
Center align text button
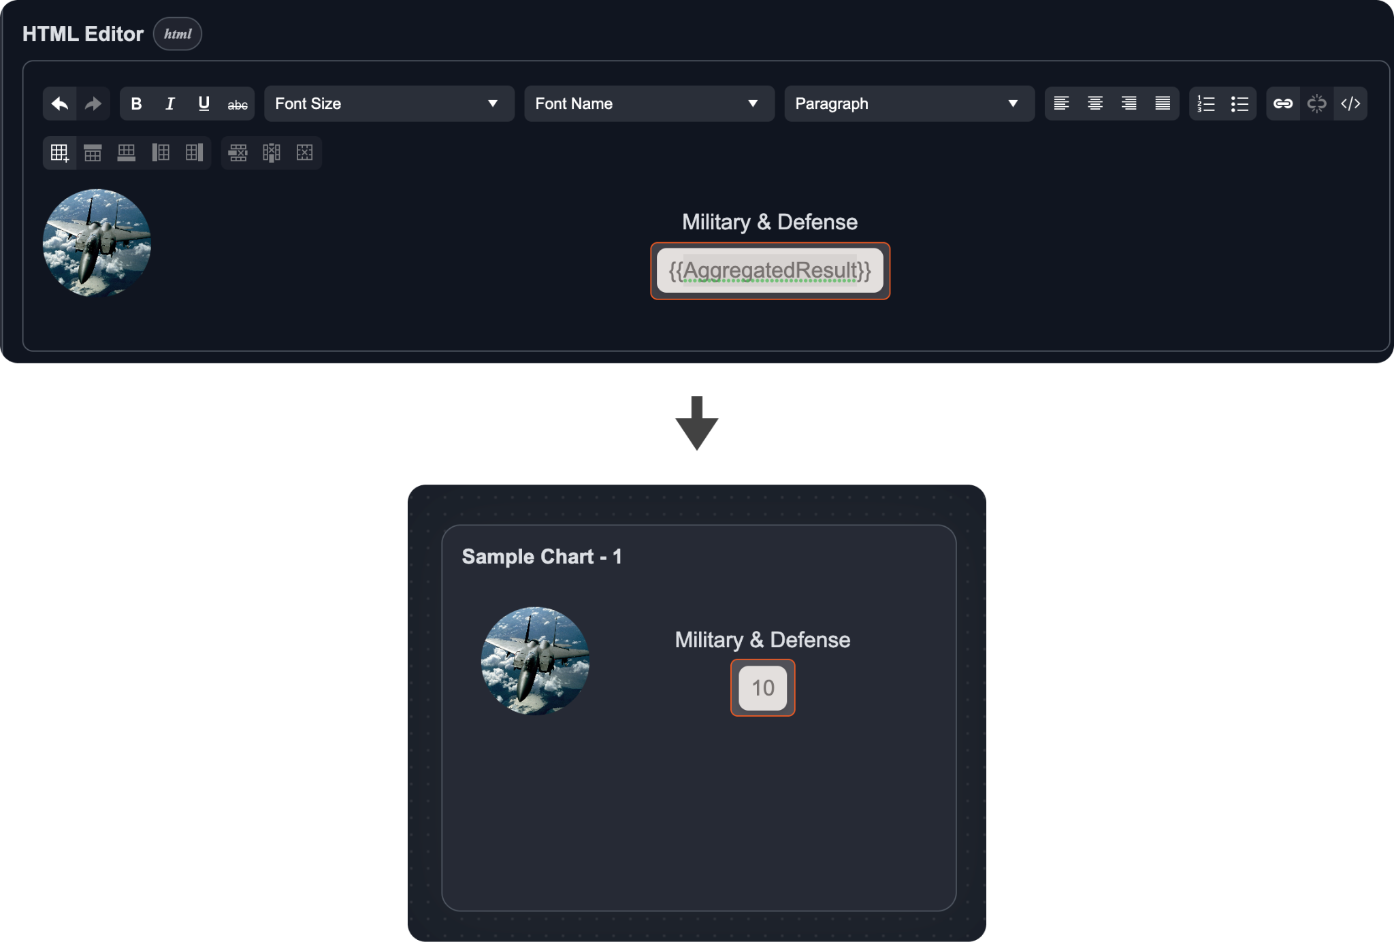(x=1095, y=103)
